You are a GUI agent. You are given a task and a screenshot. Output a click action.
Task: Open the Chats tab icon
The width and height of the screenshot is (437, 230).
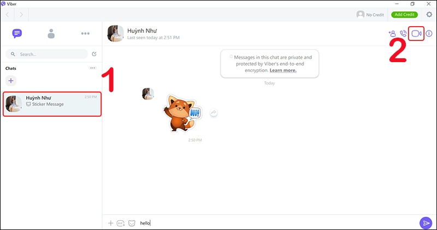point(17,34)
